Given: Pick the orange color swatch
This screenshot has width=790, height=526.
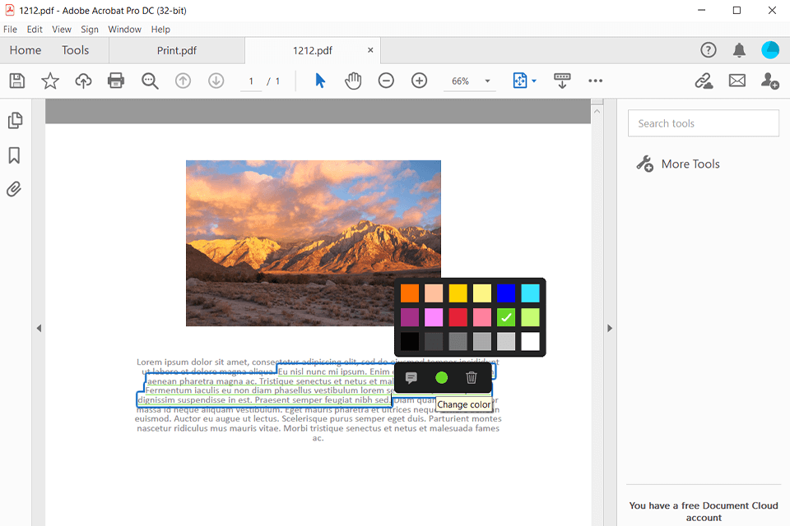Looking at the screenshot, I should click(x=410, y=293).
